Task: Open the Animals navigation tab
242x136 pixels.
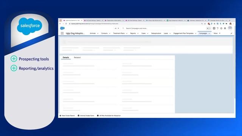Action: click(93, 33)
